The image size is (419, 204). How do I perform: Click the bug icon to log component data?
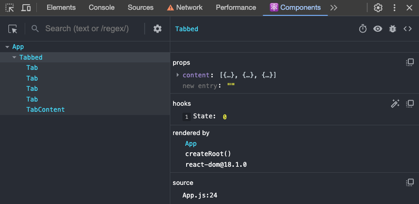pyautogui.click(x=392, y=29)
